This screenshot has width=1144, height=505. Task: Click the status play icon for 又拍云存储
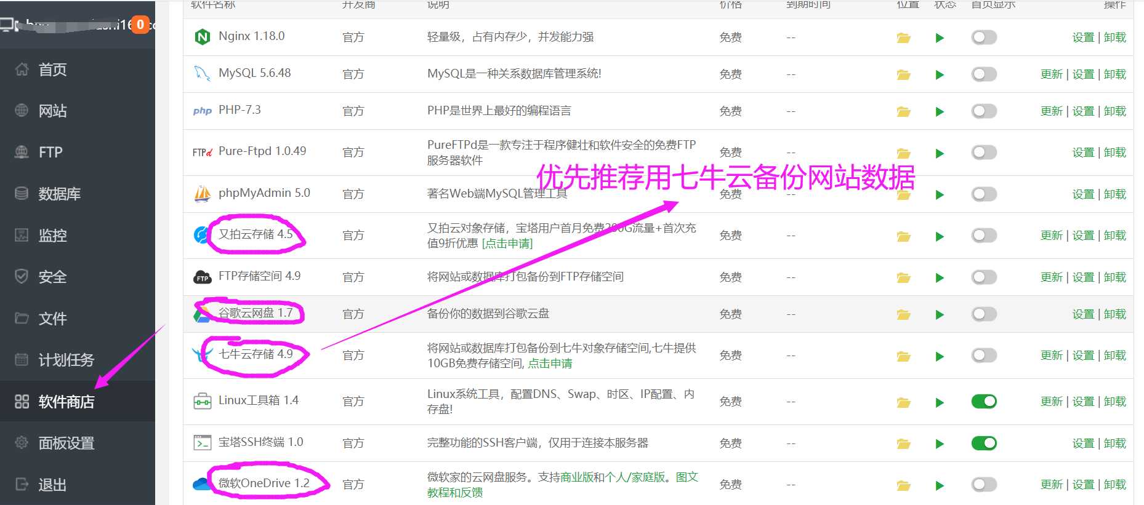(x=940, y=237)
